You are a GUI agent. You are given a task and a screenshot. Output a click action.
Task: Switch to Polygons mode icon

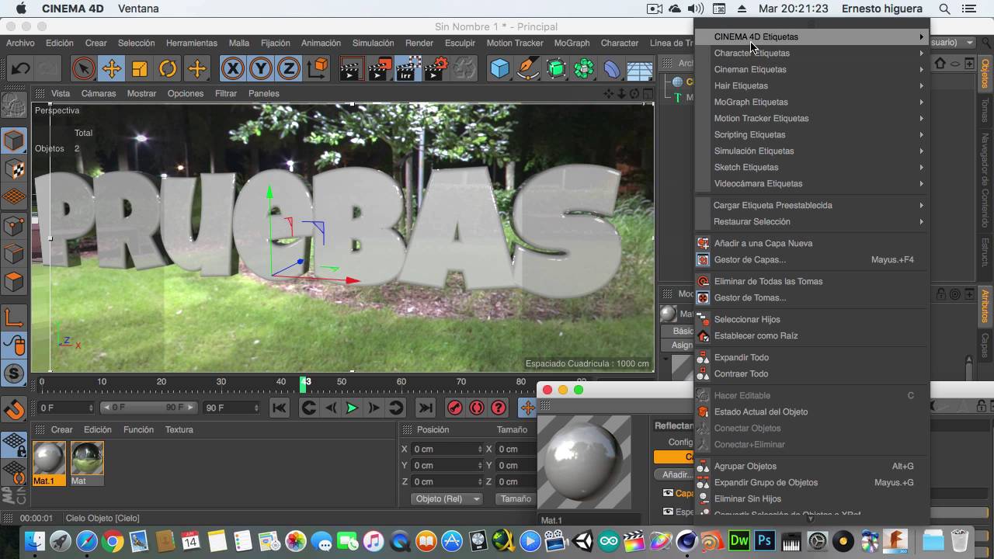14,281
